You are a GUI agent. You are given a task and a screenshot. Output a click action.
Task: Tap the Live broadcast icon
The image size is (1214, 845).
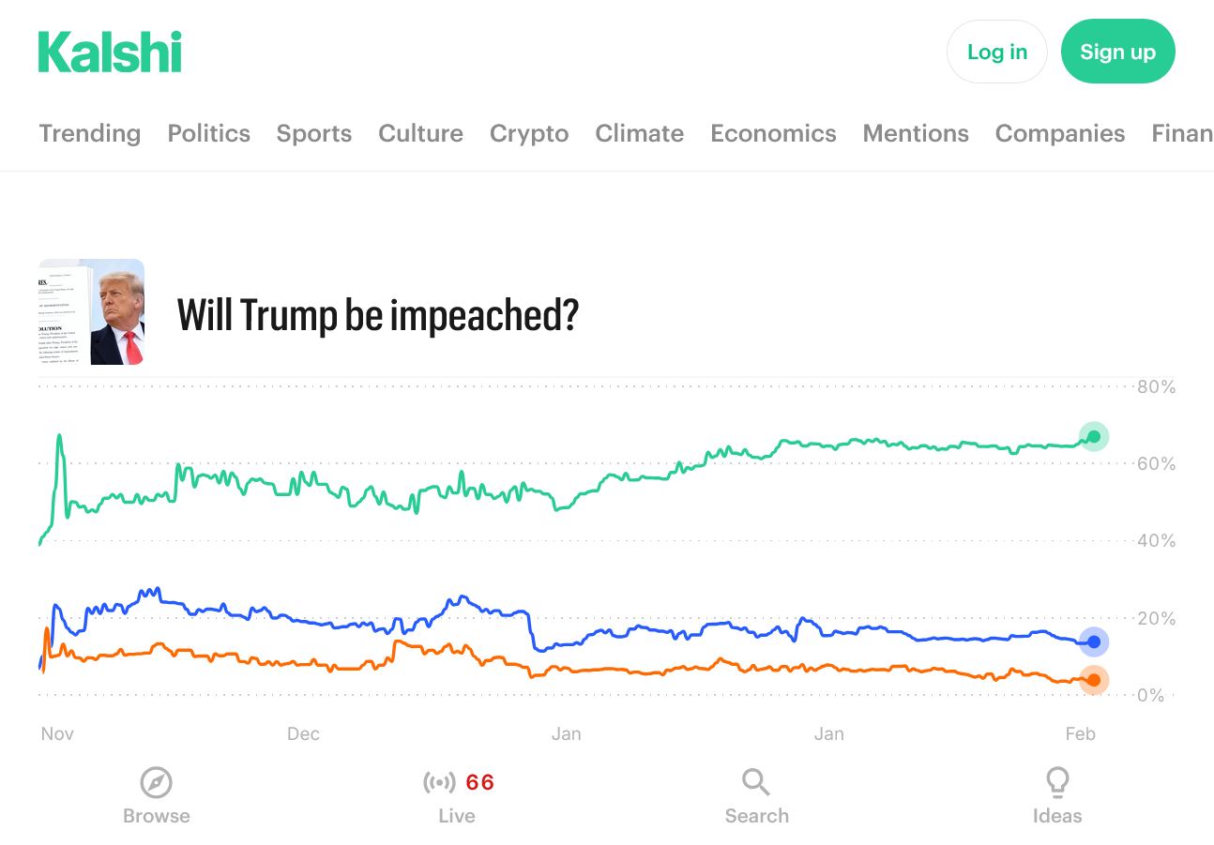tap(439, 781)
